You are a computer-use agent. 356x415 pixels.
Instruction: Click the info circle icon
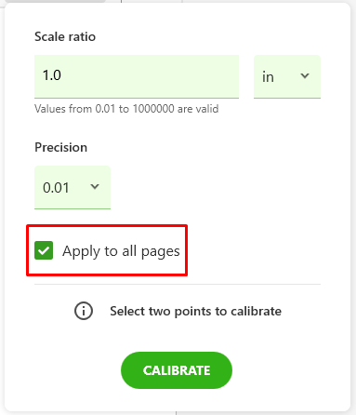click(x=84, y=311)
